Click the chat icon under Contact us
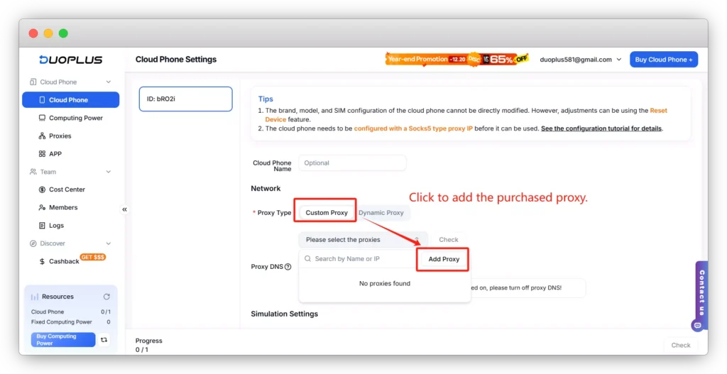 tap(697, 325)
